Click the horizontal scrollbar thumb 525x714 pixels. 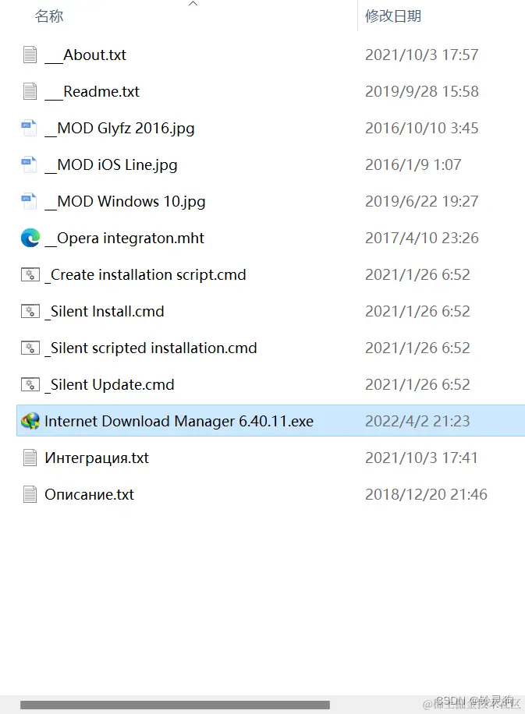(175, 705)
